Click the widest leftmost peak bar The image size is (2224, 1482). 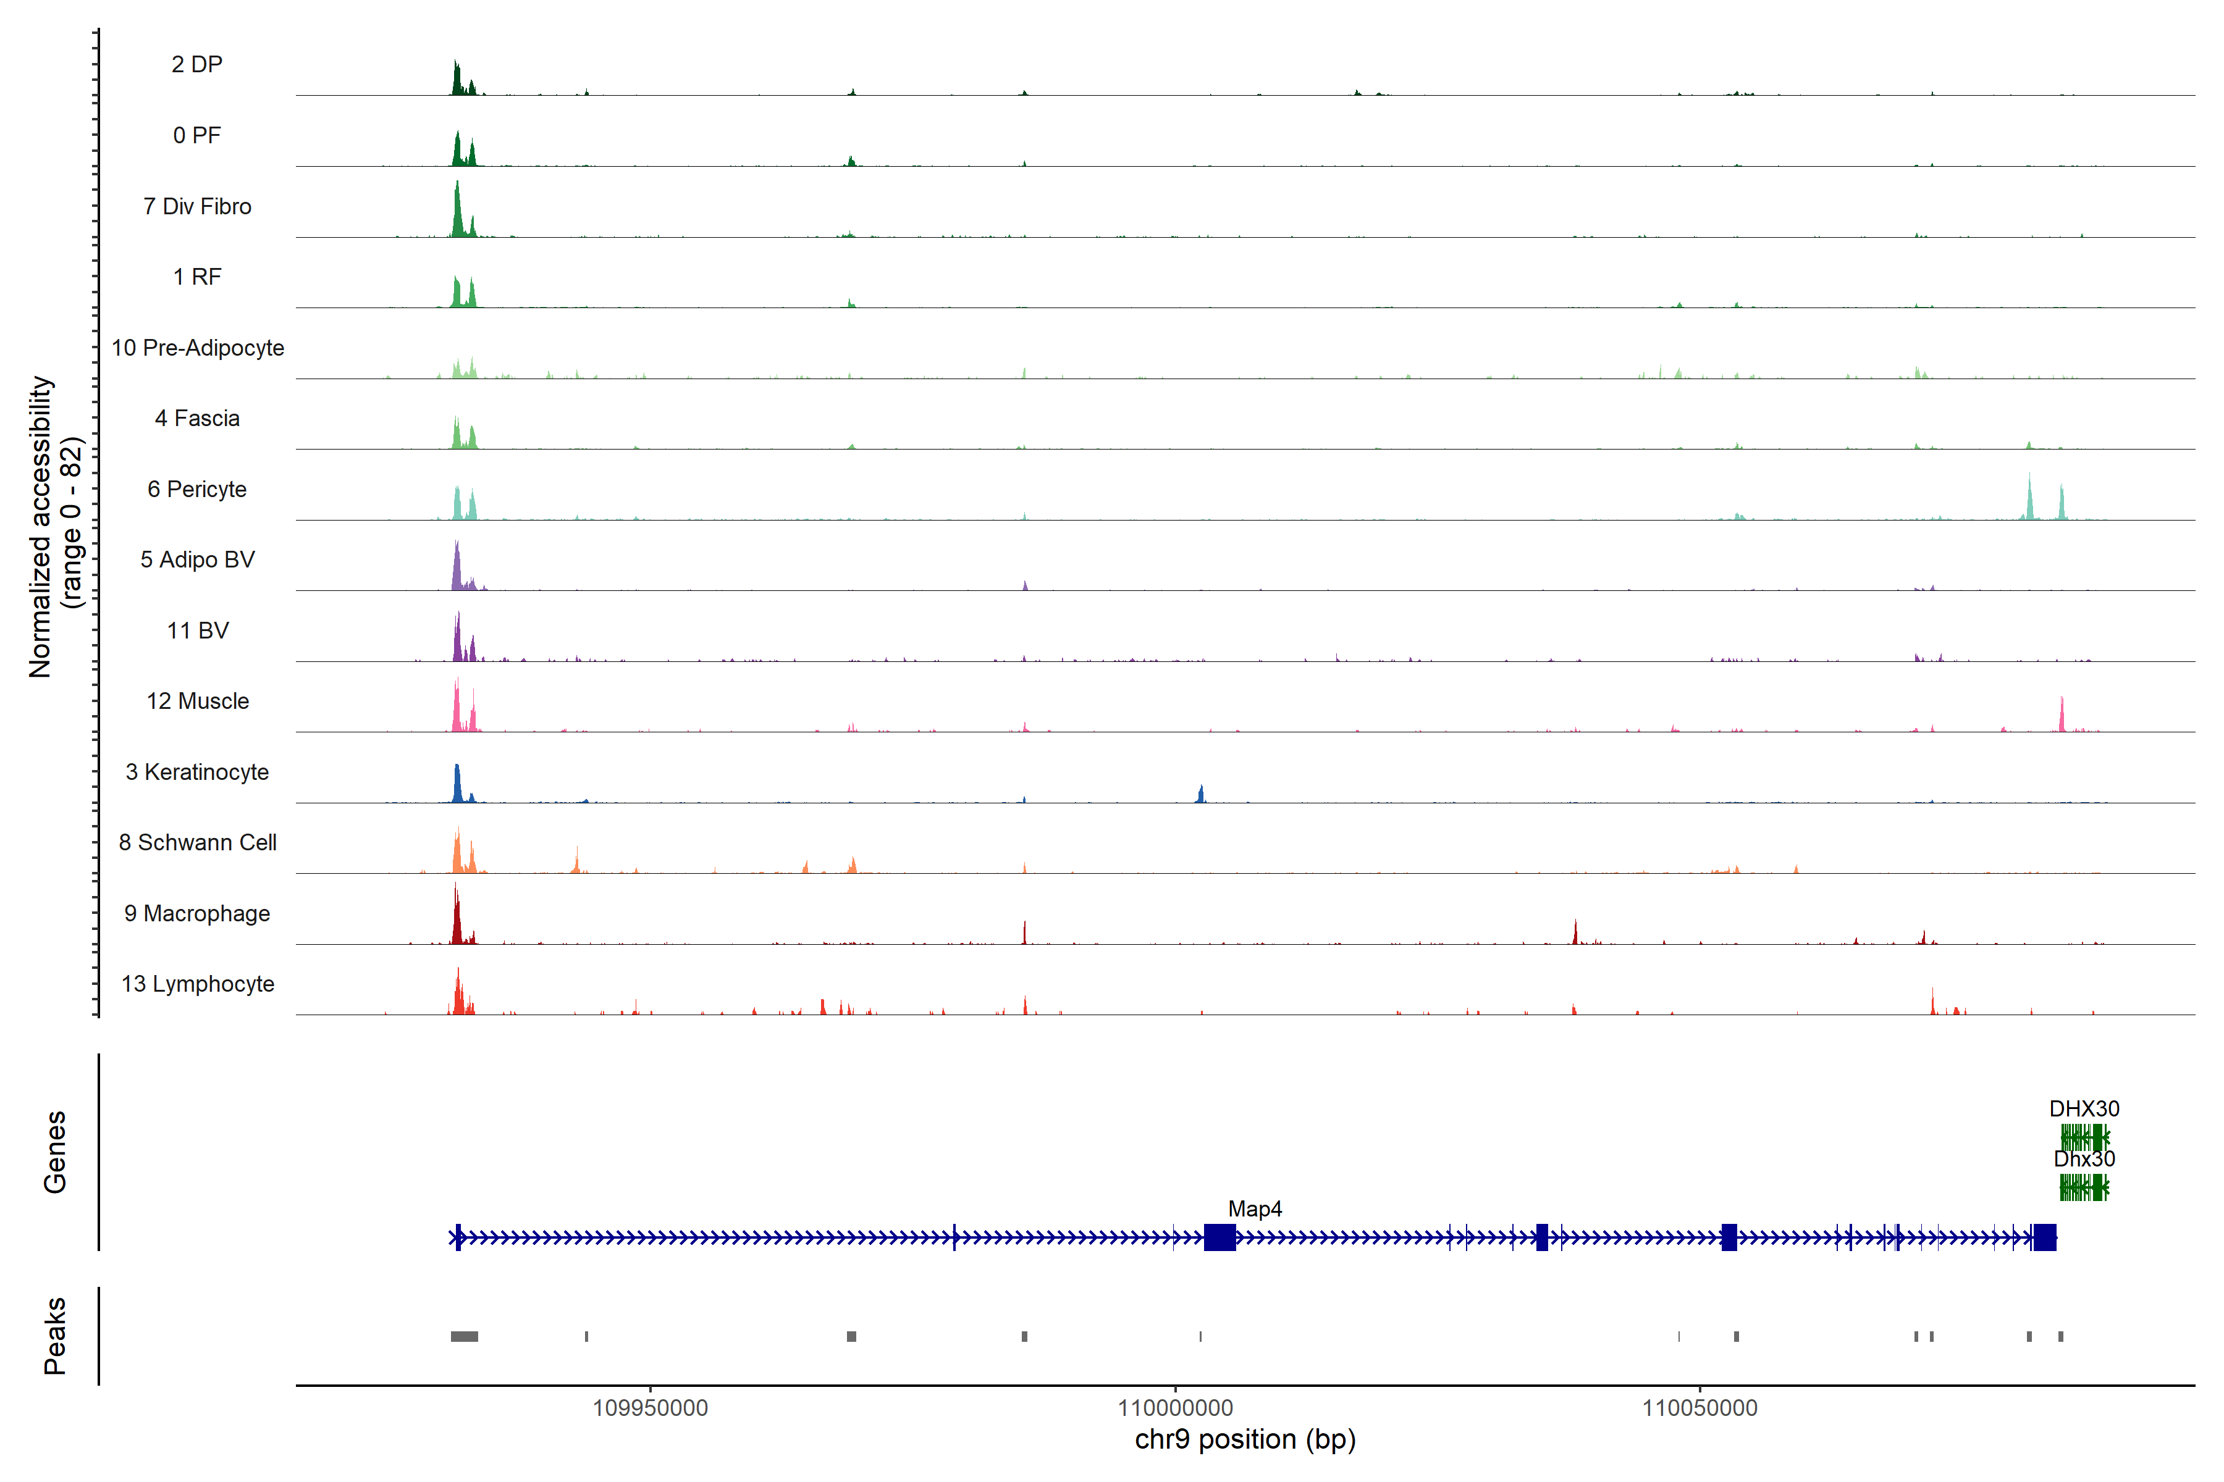[465, 1336]
